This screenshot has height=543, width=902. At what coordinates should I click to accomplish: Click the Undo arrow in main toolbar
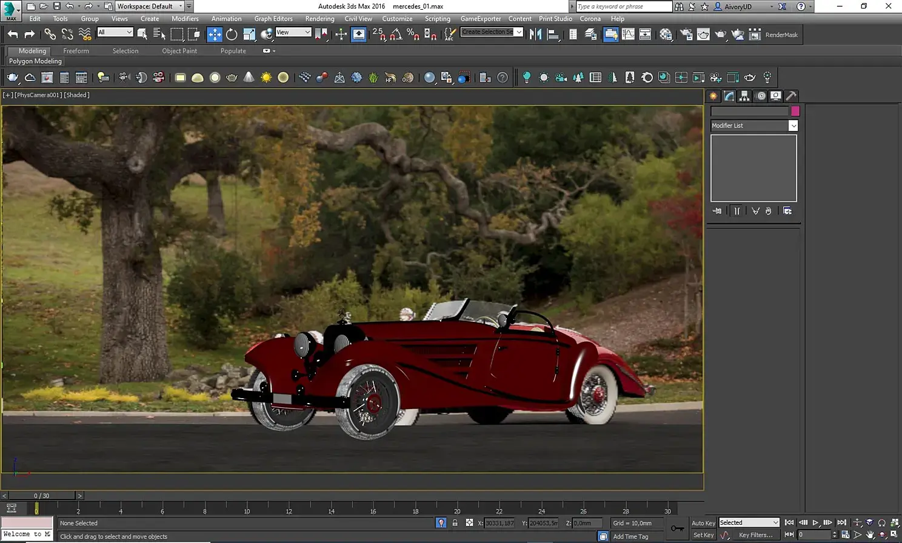coord(13,35)
